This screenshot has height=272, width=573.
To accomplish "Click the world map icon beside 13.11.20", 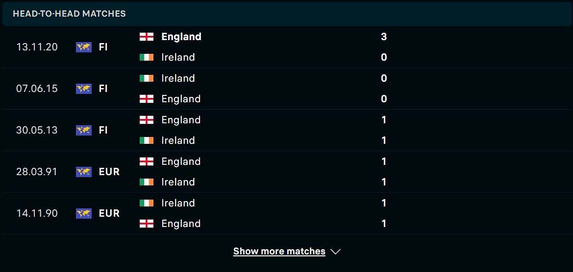I will [x=84, y=47].
